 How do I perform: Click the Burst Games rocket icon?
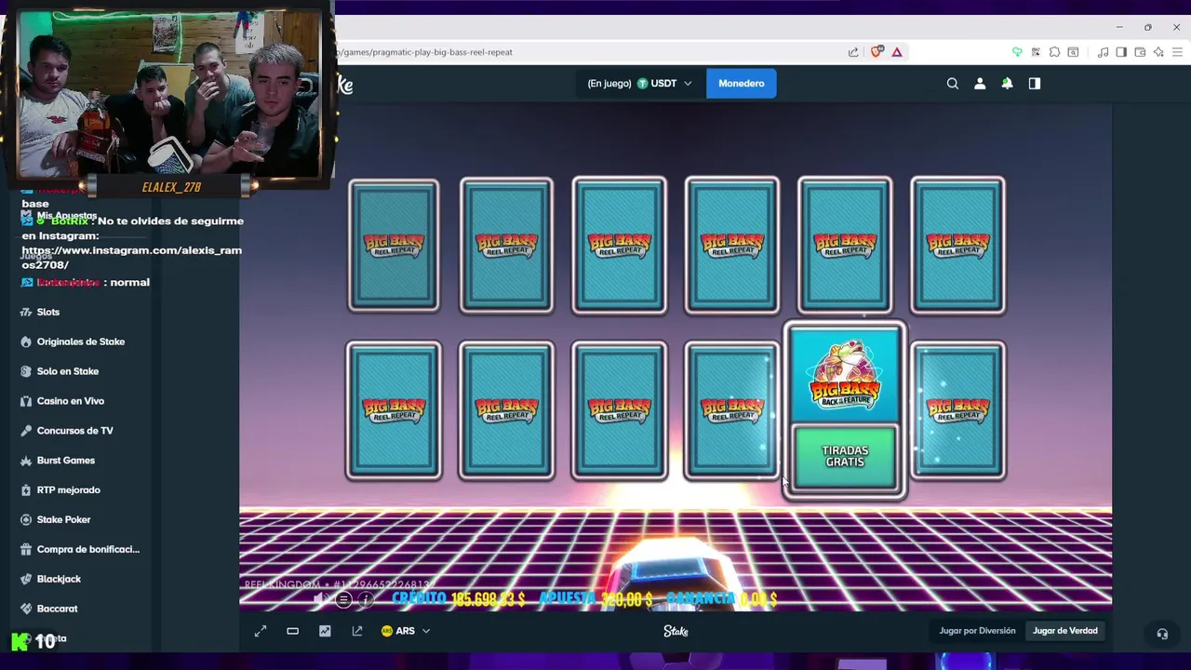(x=26, y=460)
